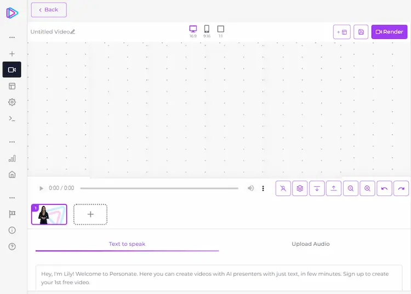Image resolution: width=411 pixels, height=294 pixels.
Task: Select the 1:1 square aspect ratio
Action: (221, 31)
